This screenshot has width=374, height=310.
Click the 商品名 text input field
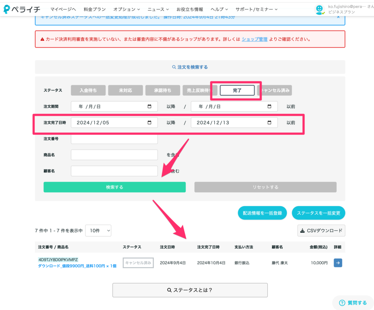tap(114, 155)
